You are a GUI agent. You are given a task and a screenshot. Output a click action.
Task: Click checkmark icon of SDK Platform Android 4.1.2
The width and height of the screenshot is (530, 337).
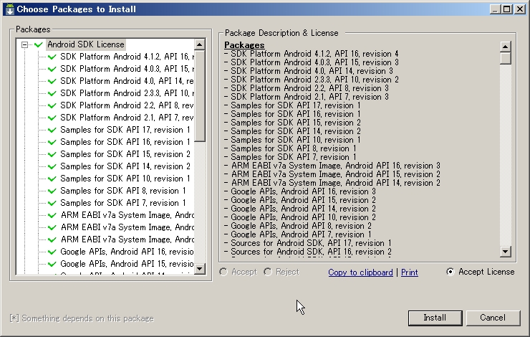(x=52, y=57)
